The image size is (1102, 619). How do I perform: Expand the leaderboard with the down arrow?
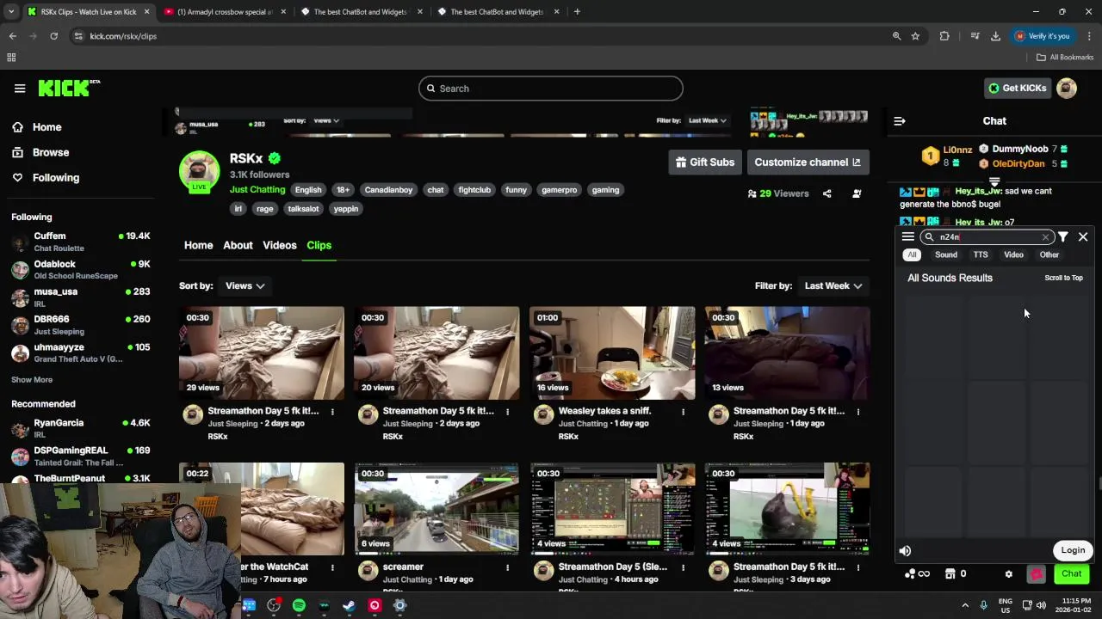(x=994, y=182)
